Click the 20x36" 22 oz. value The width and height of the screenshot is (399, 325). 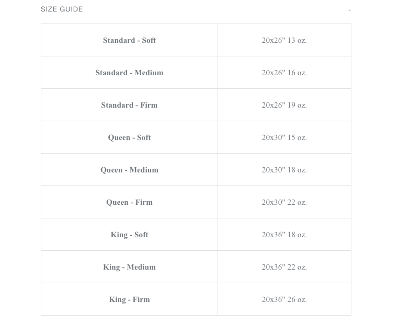tap(284, 267)
